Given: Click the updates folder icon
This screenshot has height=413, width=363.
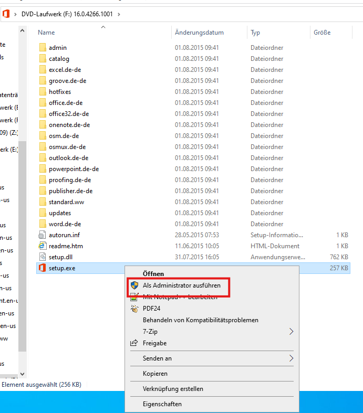Looking at the screenshot, I should 43,213.
